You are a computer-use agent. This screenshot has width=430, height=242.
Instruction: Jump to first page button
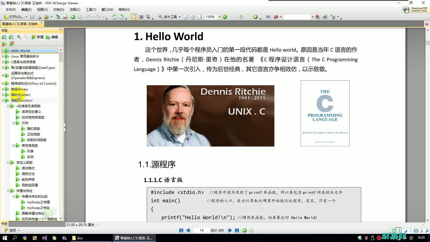181,230
